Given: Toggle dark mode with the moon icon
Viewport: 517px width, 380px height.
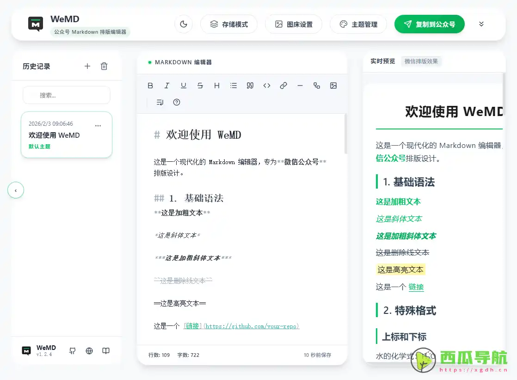Looking at the screenshot, I should coord(184,24).
